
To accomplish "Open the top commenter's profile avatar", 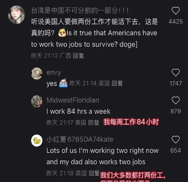I will click(16, 15).
